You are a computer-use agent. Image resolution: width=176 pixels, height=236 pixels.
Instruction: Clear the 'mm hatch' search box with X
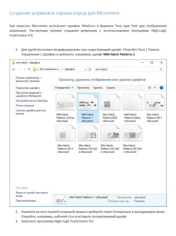pos(161,69)
